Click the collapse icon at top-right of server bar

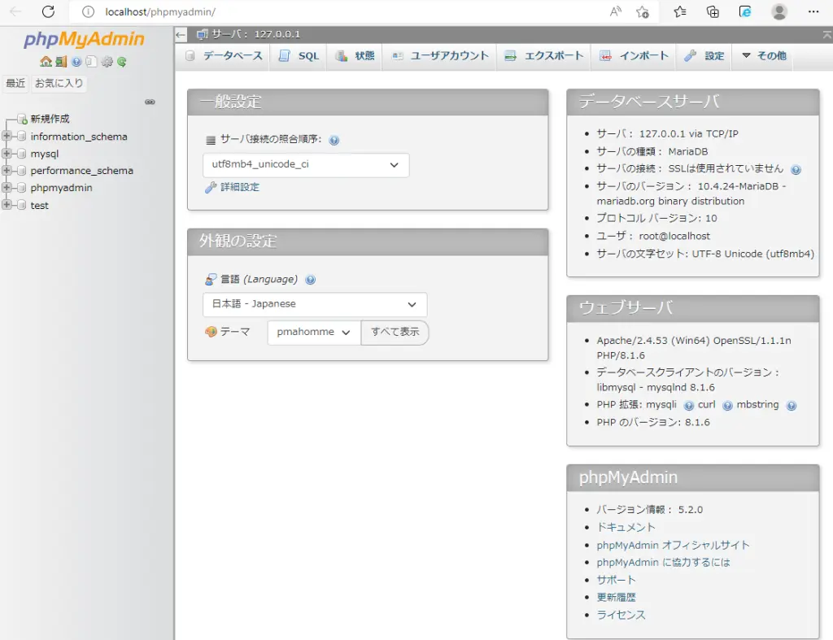(826, 34)
